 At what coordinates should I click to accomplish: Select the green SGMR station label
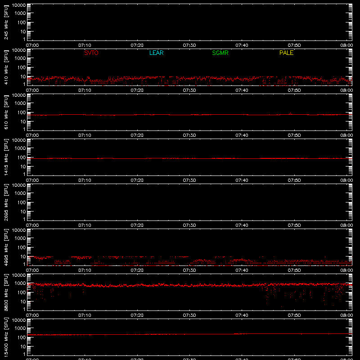click(x=220, y=53)
